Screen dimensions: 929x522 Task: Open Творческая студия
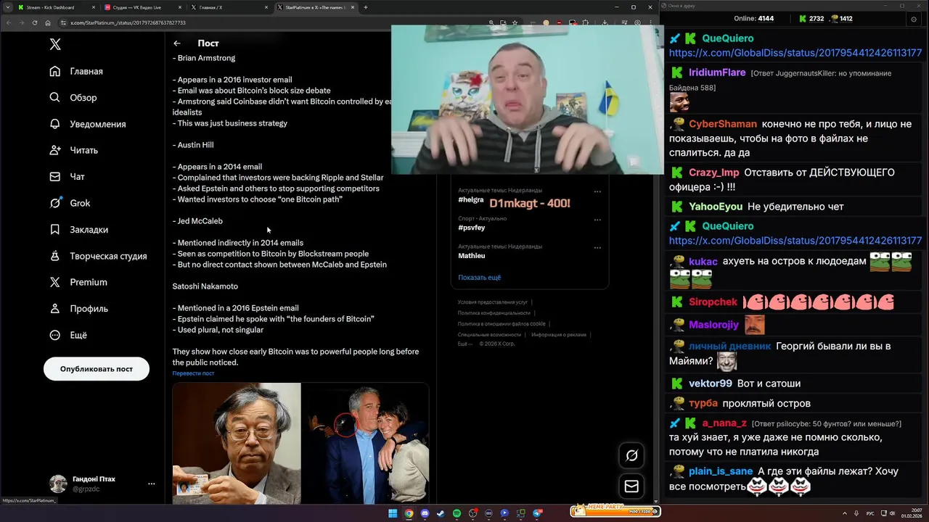(x=99, y=256)
